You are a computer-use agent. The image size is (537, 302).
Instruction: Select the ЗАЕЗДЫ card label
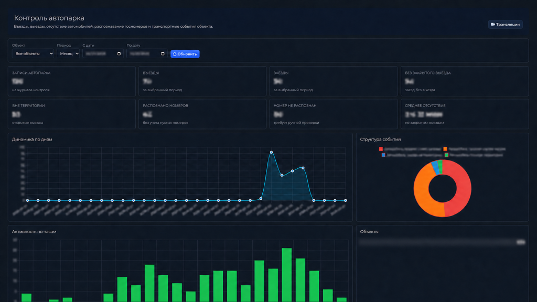pyautogui.click(x=281, y=73)
